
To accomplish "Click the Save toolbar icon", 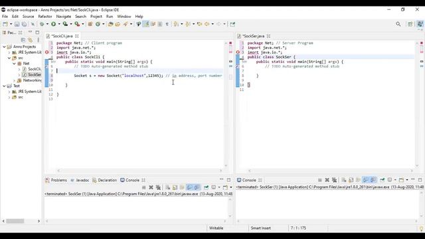I will (x=17, y=24).
